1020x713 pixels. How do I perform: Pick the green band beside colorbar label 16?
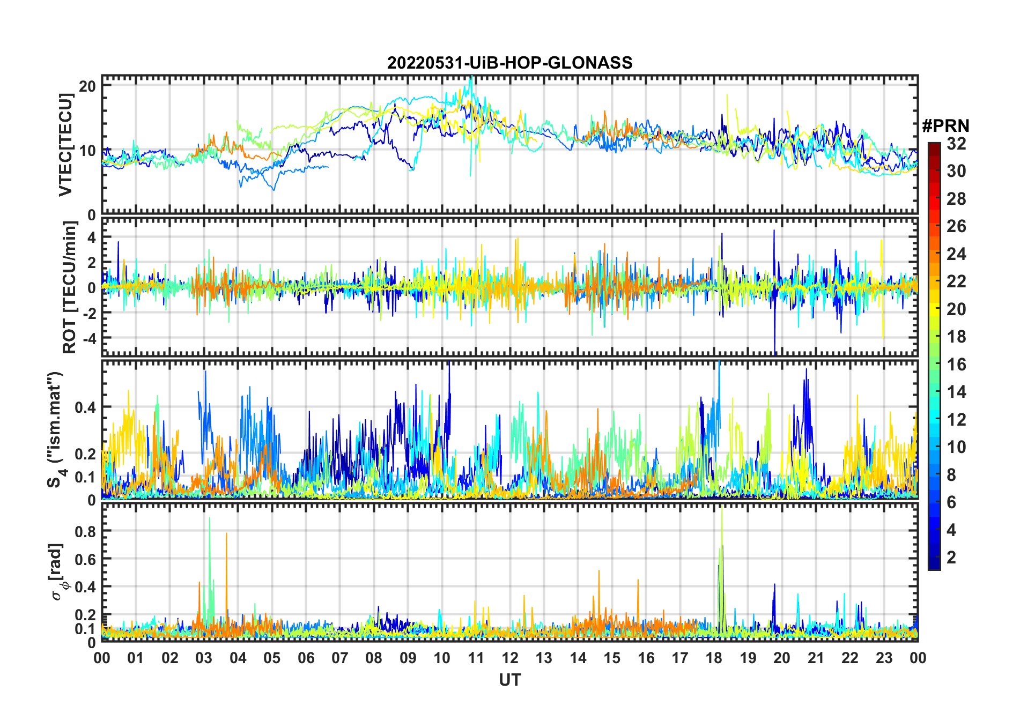click(934, 365)
